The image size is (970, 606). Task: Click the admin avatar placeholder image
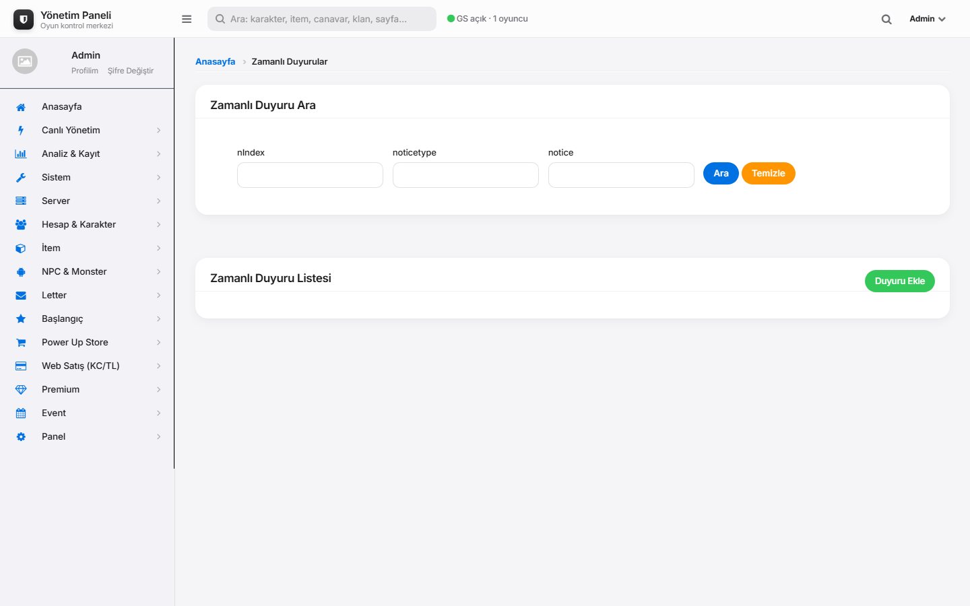click(25, 61)
